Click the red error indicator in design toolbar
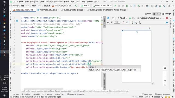Viewport: 175px width, 98px height. pos(167,18)
